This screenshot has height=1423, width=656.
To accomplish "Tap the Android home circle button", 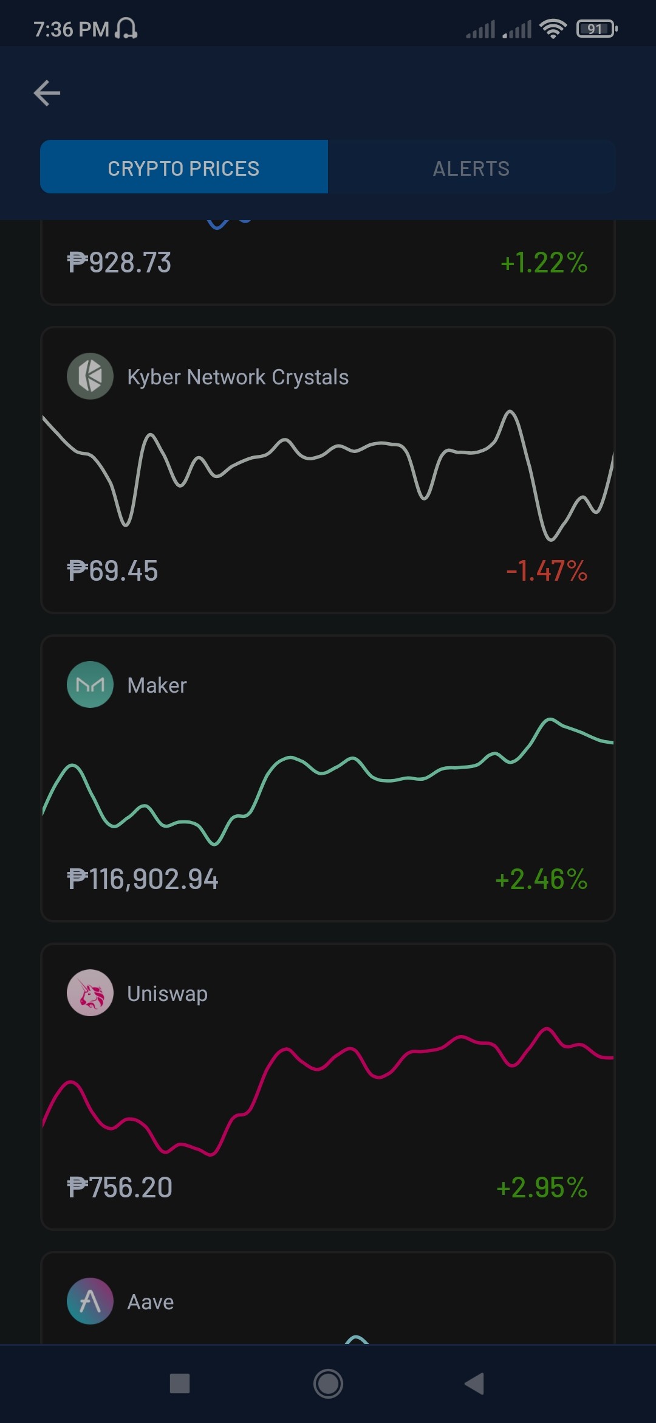I will (328, 1383).
